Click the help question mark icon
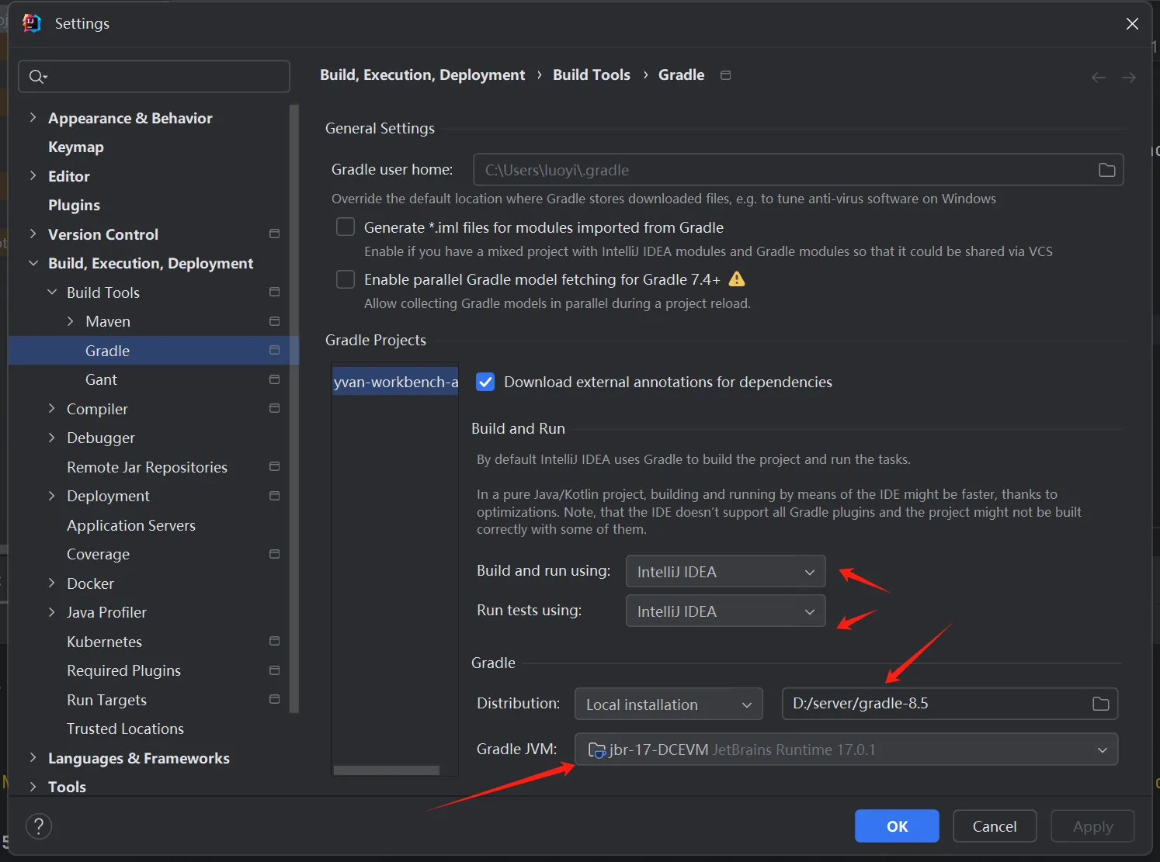This screenshot has height=862, width=1160. click(39, 826)
